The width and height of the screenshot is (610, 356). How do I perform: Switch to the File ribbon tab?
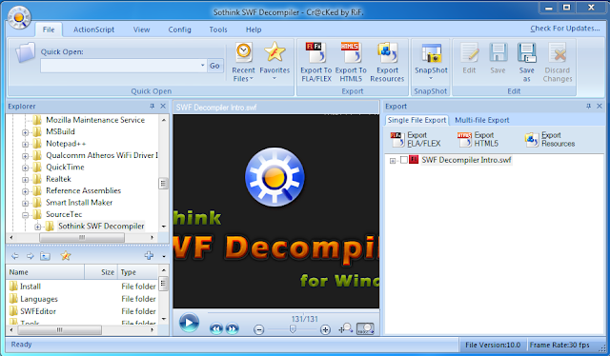49,30
